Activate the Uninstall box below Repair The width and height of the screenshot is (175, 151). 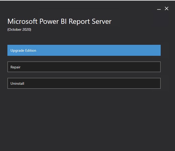[84, 83]
